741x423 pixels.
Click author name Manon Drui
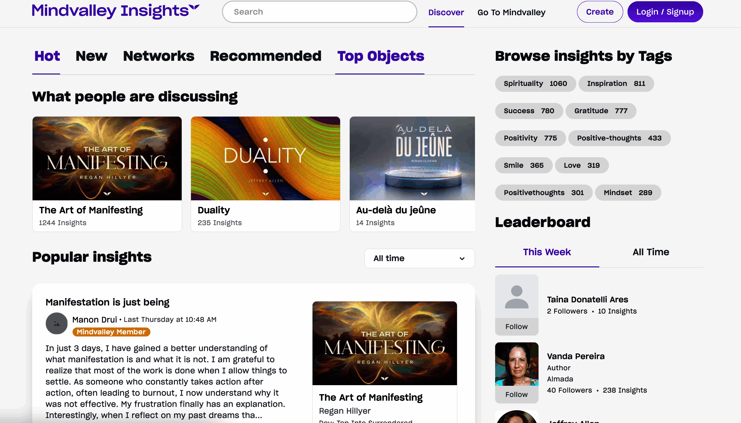pyautogui.click(x=95, y=320)
